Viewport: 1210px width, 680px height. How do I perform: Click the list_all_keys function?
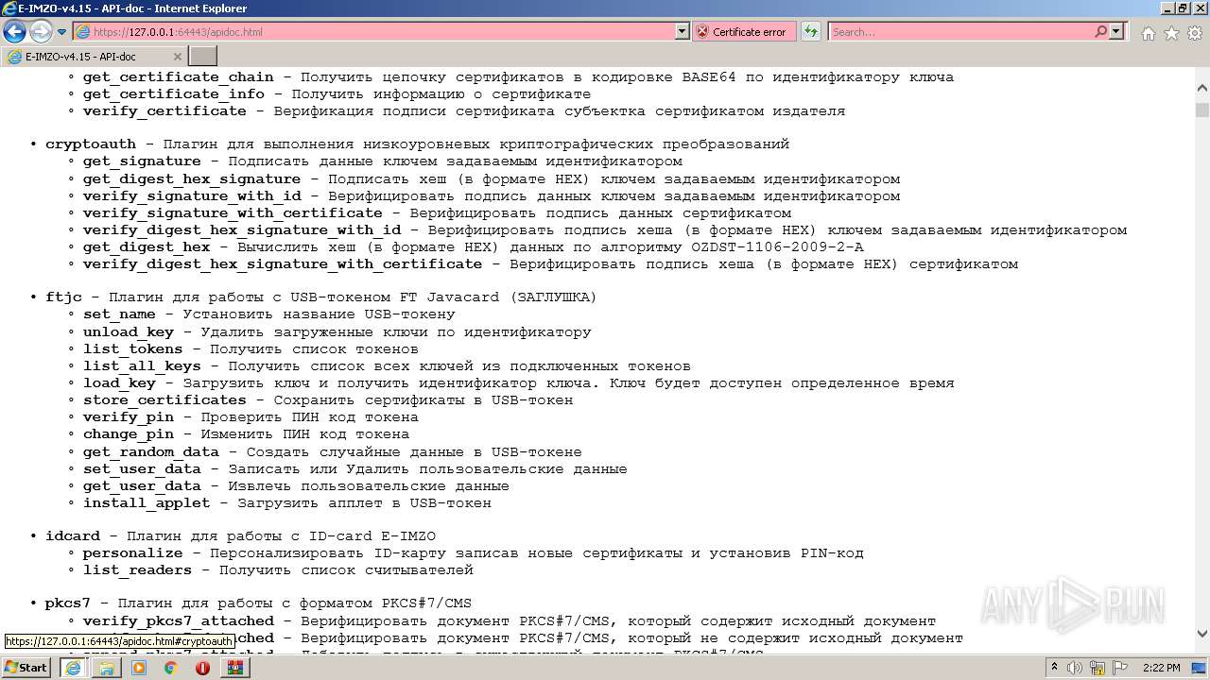pos(142,366)
